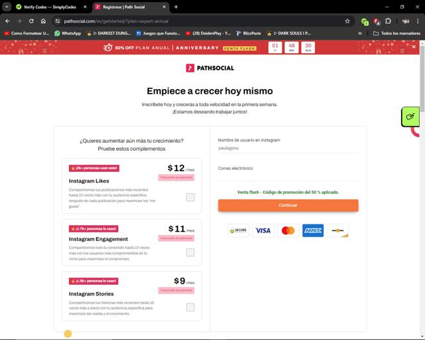Screen dimensions: 425x340
Task: Click the Pathsocial logo
Action: pyautogui.click(x=210, y=68)
